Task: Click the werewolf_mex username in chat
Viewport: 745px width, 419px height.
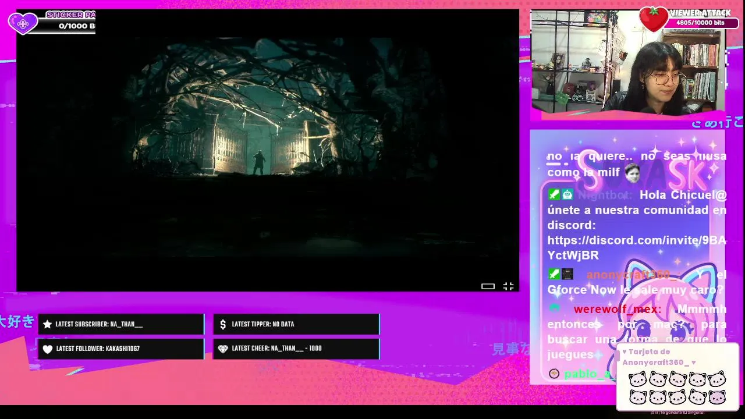Action: (x=617, y=309)
